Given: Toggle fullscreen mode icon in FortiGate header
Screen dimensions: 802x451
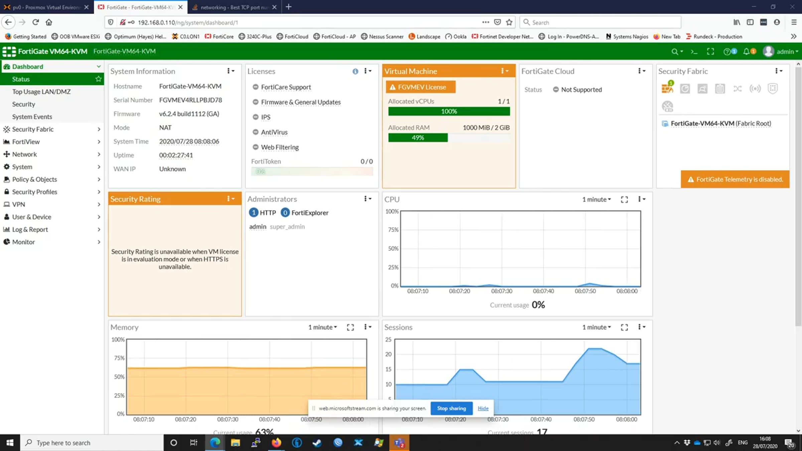Looking at the screenshot, I should click(710, 51).
